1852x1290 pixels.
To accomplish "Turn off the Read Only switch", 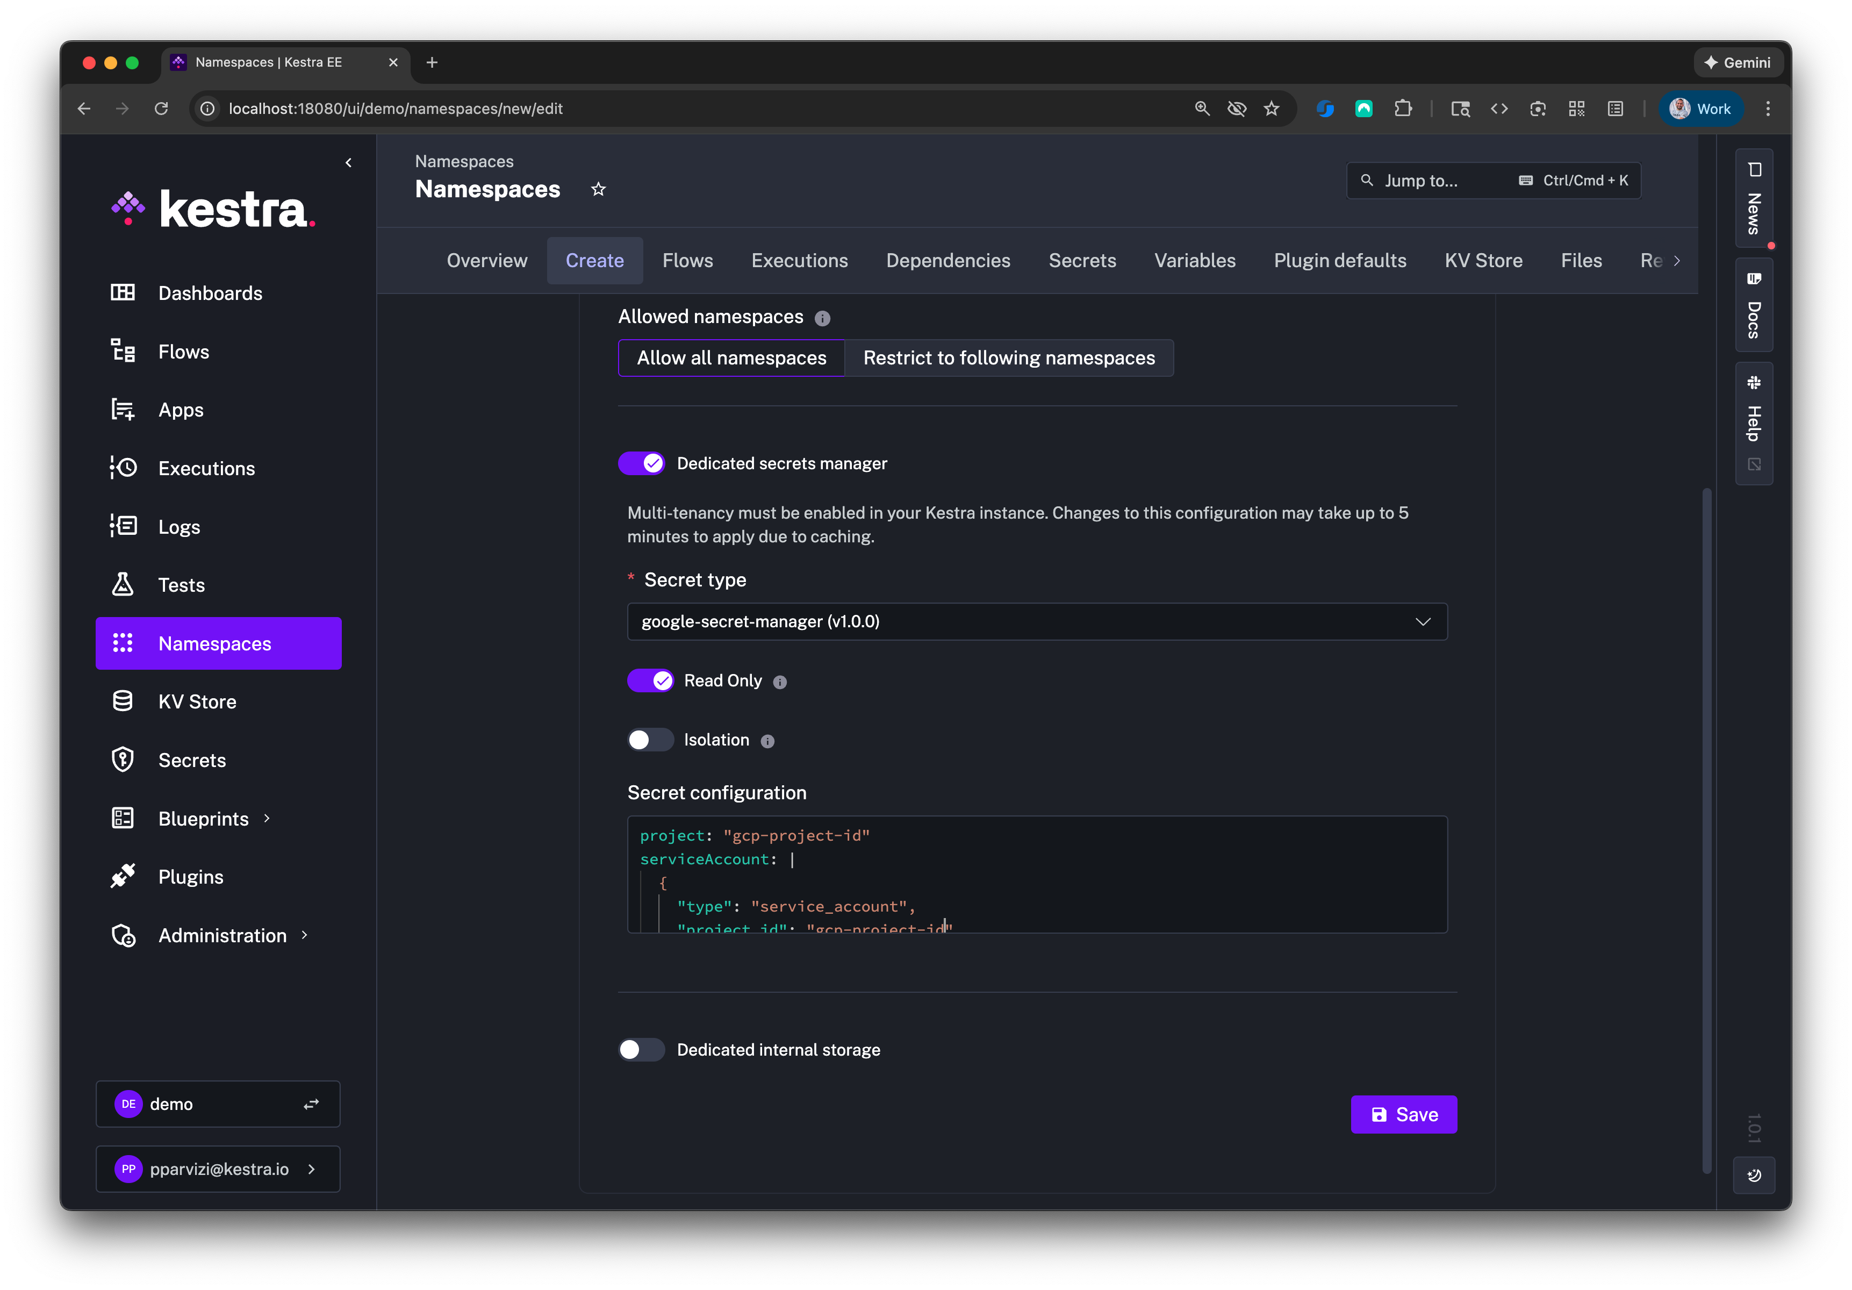I will [x=651, y=681].
